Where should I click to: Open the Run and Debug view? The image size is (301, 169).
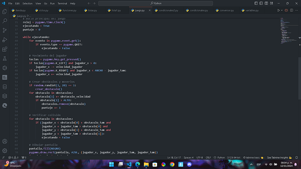click(x=5, y=40)
